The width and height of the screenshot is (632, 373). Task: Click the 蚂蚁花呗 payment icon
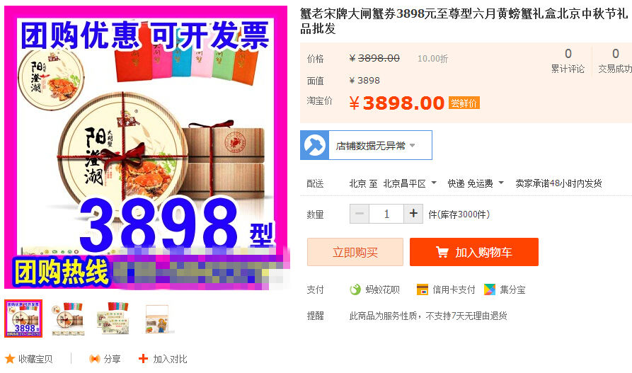[355, 289]
